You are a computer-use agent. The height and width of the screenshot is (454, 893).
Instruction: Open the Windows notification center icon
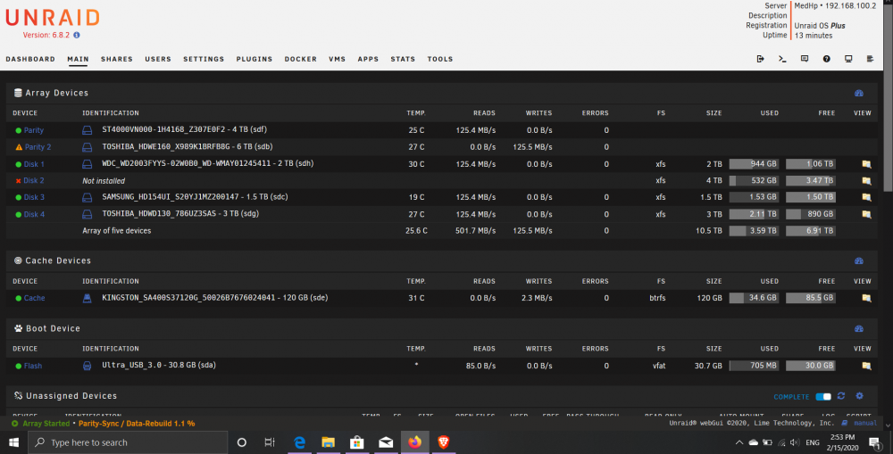875,442
